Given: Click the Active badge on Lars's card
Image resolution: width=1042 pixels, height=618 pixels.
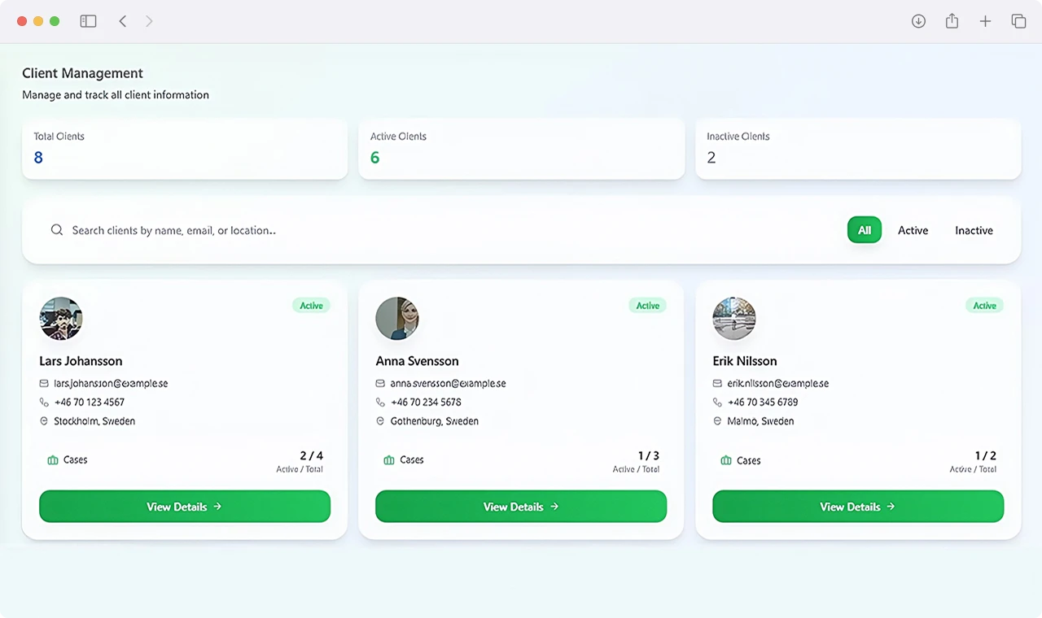Looking at the screenshot, I should [x=311, y=306].
